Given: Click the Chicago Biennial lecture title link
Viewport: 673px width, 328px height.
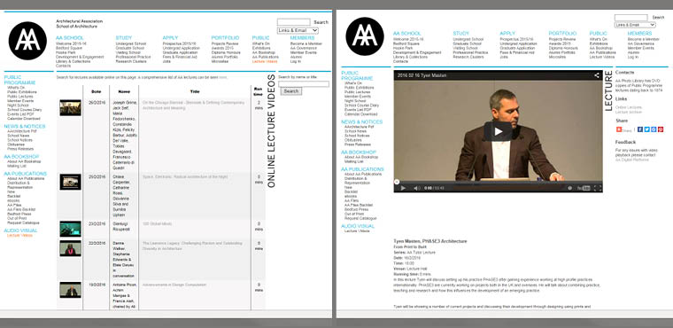Looking at the screenshot, I should coord(193,105).
